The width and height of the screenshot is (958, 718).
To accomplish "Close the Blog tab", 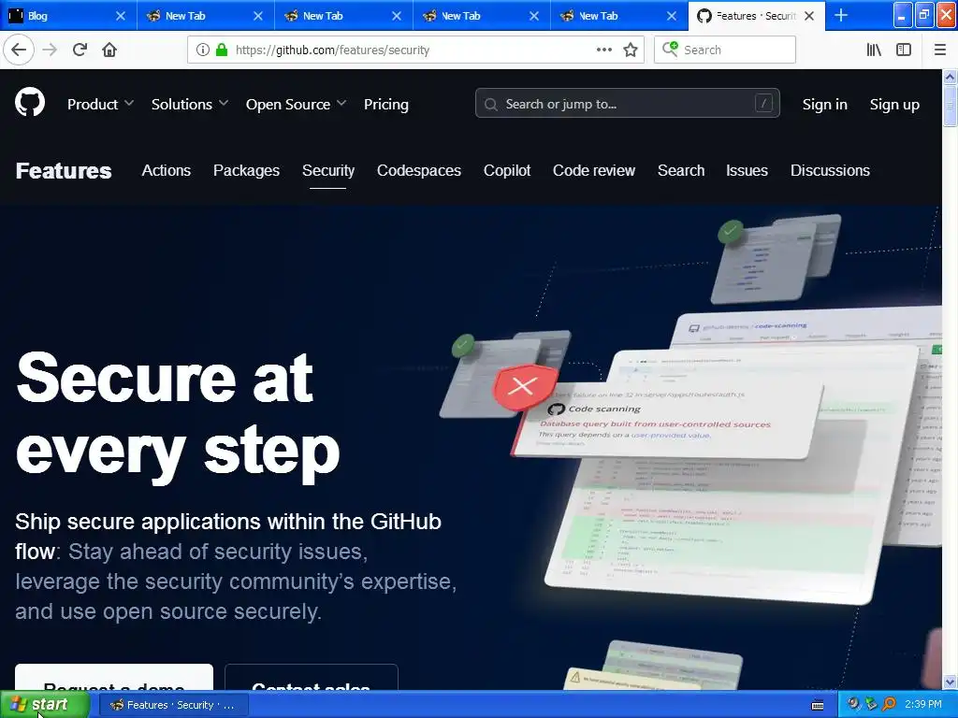I will tap(121, 16).
